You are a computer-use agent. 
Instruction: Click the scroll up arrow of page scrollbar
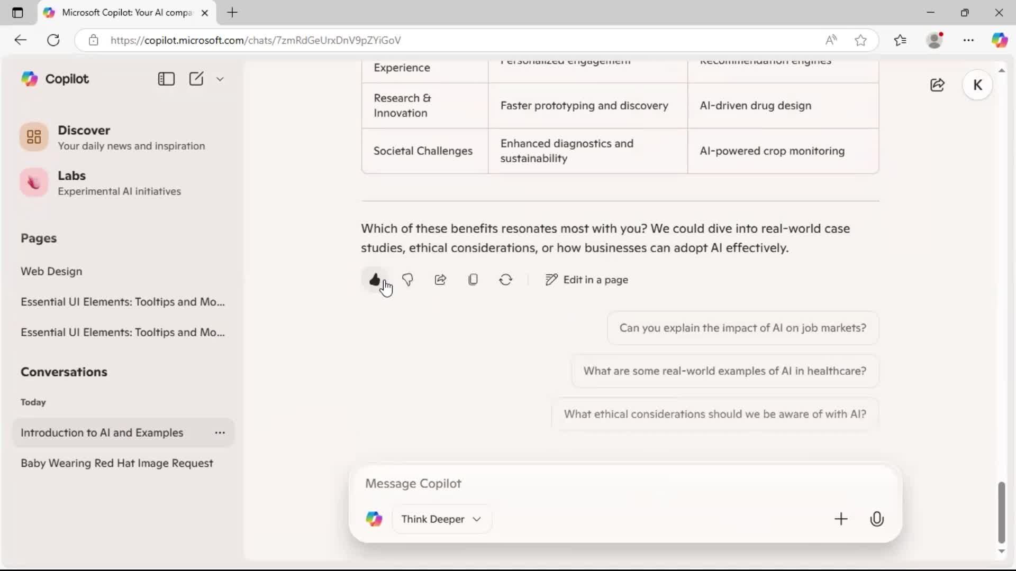1001,70
